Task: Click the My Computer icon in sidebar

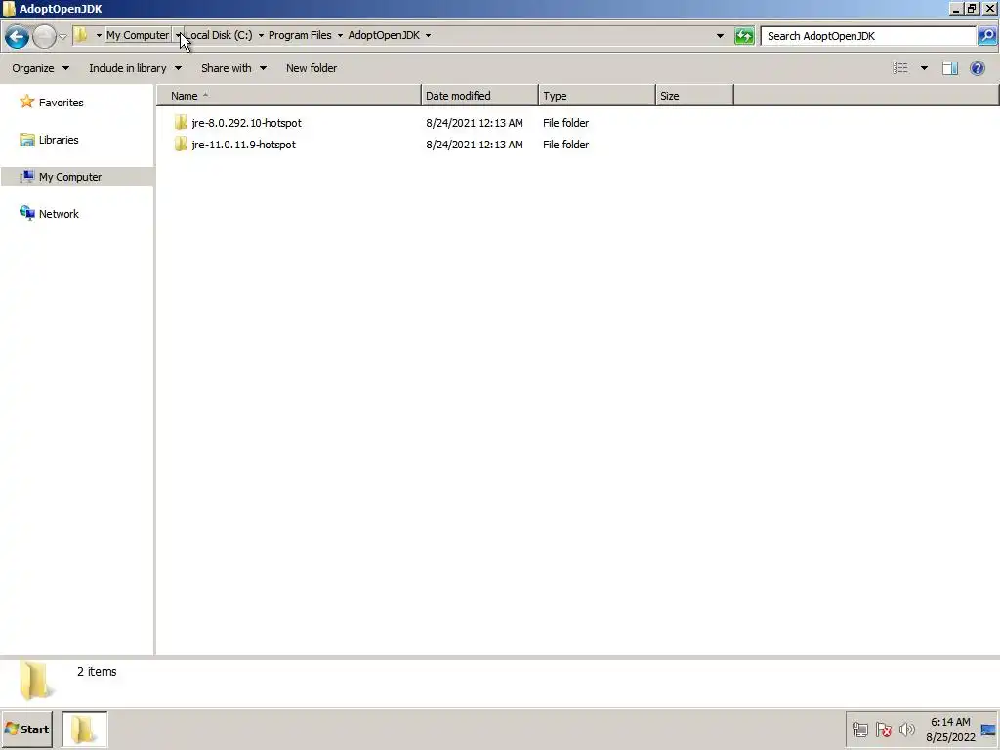Action: pyautogui.click(x=26, y=176)
